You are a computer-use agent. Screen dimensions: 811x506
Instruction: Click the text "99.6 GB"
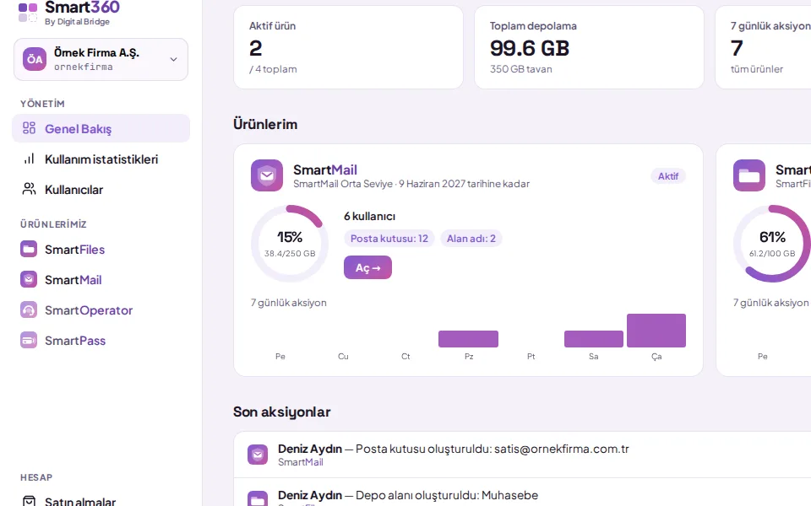click(530, 49)
